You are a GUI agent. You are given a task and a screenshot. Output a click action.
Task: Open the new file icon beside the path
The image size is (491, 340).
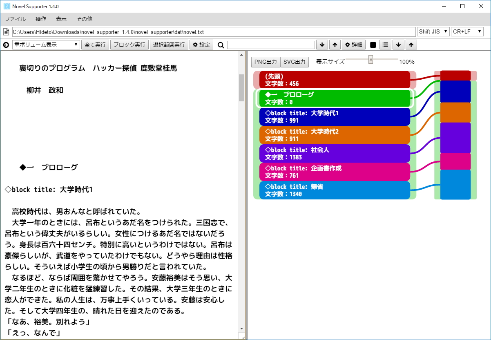[6, 31]
